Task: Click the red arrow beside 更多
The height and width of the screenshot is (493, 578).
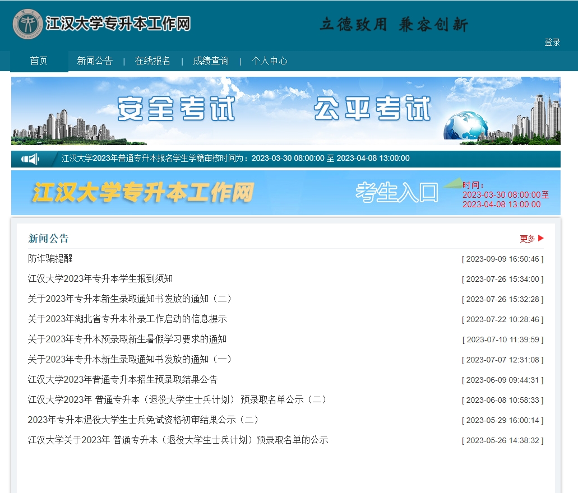Action: pyautogui.click(x=541, y=238)
